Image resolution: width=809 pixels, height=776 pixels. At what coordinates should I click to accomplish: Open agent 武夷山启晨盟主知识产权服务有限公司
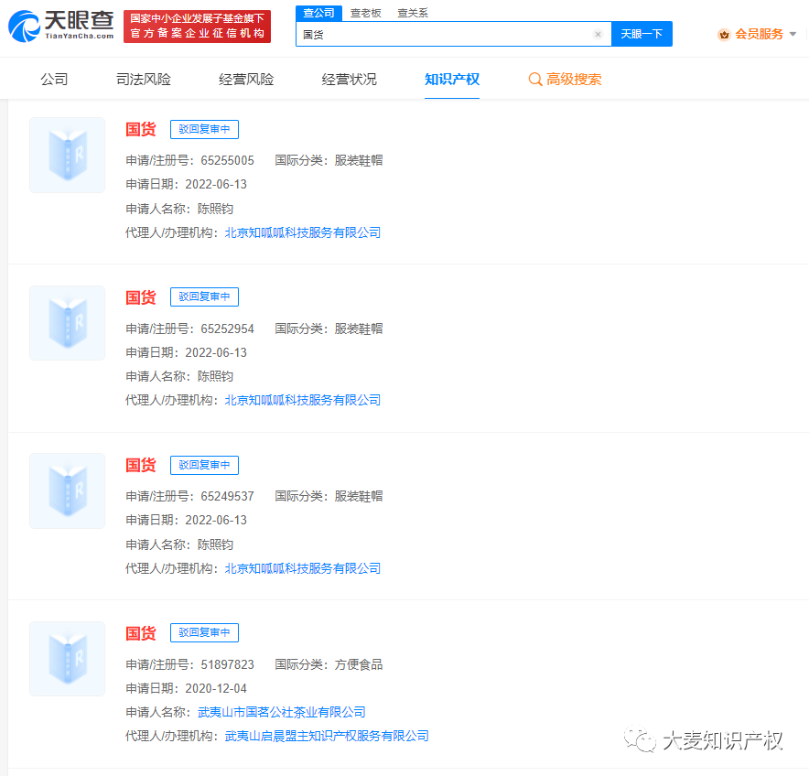(x=327, y=737)
